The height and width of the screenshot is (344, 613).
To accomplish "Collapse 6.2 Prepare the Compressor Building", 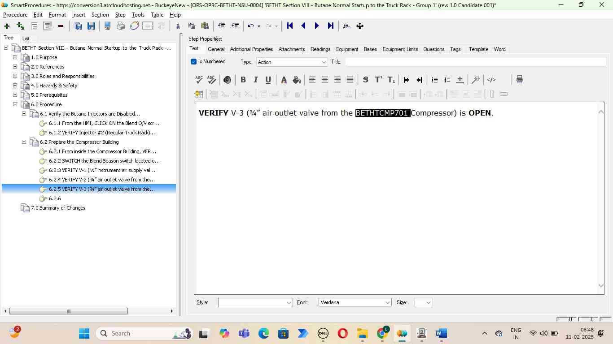I will point(24,142).
